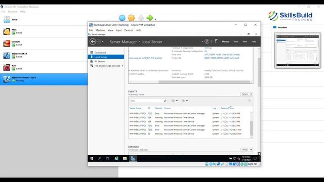Select event 7023 logged at 1:26:56 PM
This screenshot has width=324, height=182.
click(x=189, y=113)
